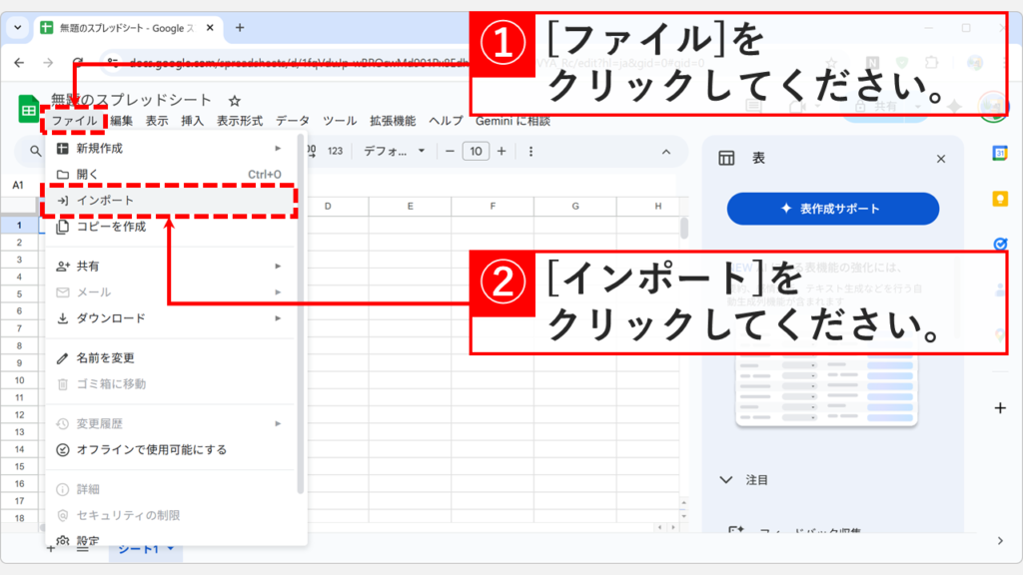Image resolution: width=1023 pixels, height=575 pixels.
Task: Add more apps with the side panel plus icon
Action: click(x=1000, y=407)
